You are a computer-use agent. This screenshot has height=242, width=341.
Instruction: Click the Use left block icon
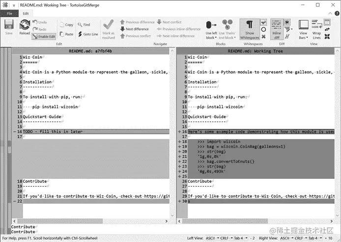pyautogui.click(x=211, y=24)
